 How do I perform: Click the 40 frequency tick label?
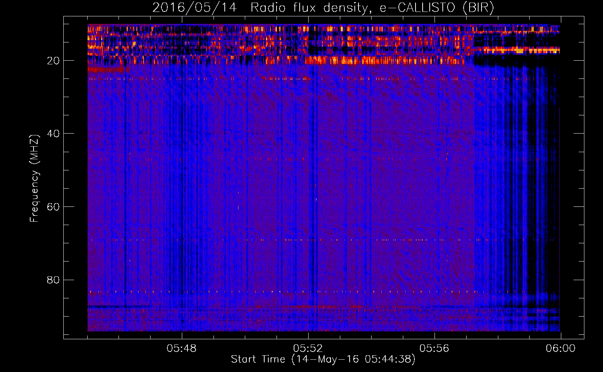coord(53,134)
